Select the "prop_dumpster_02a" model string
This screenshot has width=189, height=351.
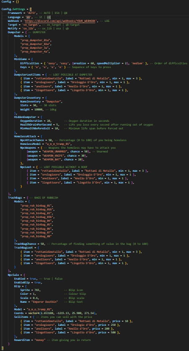tap(36, 44)
